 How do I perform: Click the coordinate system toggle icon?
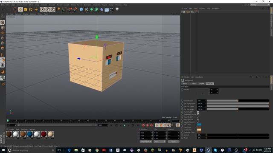click(x=59, y=9)
